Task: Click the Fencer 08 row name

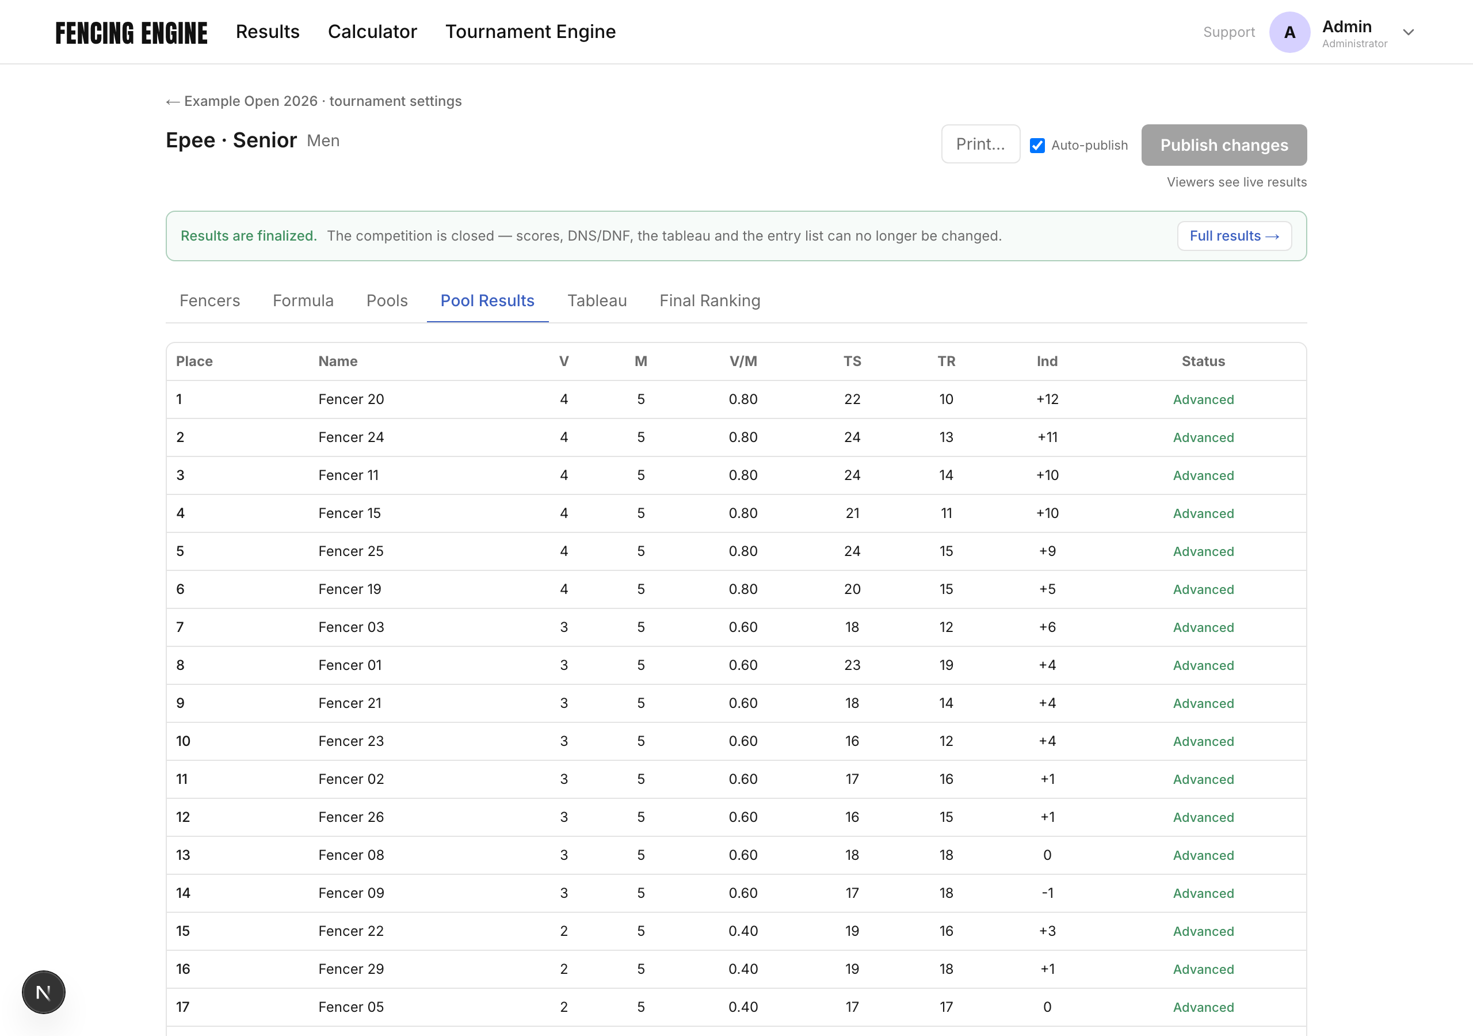Action: click(x=351, y=854)
